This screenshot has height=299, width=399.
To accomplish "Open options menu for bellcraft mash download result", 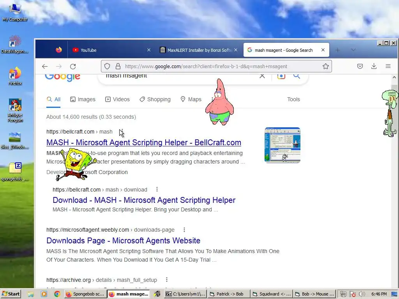I will [157, 190].
